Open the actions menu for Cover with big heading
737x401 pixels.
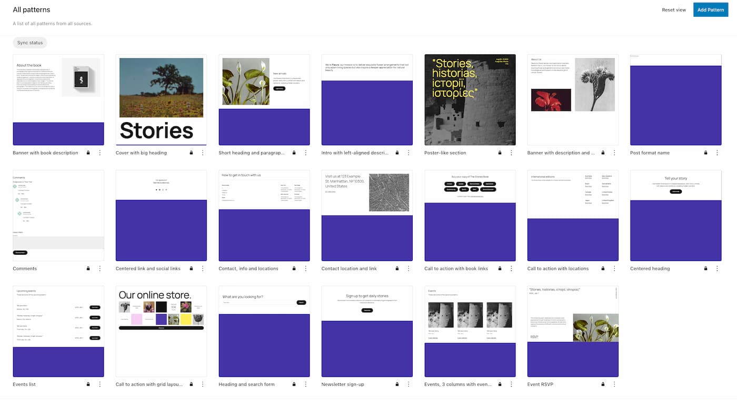click(x=203, y=153)
